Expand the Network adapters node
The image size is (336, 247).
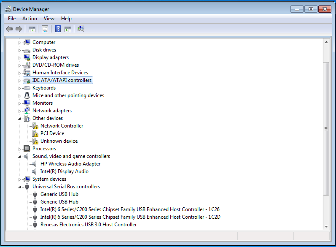point(19,111)
